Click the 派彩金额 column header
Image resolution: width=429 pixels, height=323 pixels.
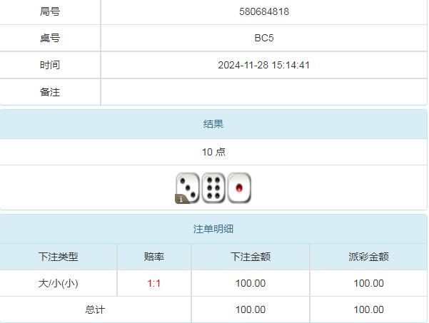click(368, 257)
